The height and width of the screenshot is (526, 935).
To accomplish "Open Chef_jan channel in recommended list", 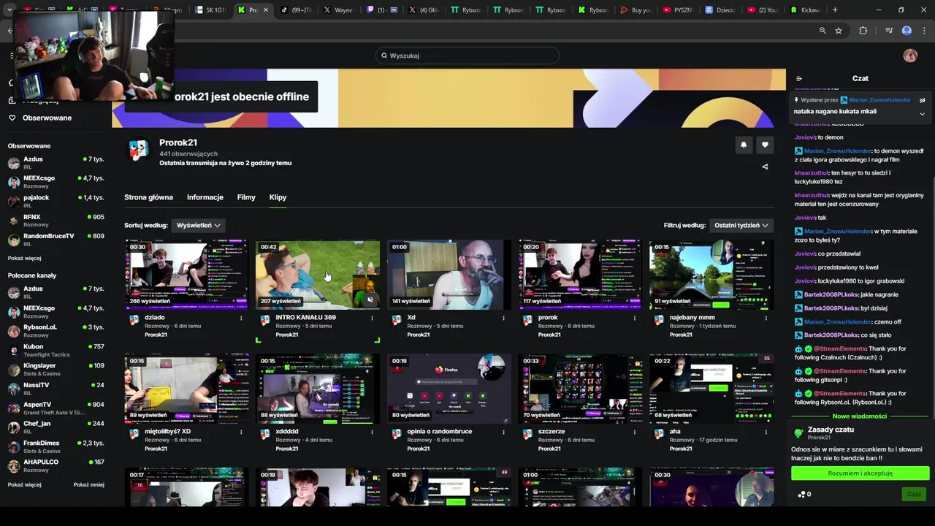I will tap(56, 427).
